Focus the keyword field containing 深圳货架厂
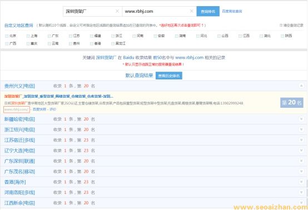This screenshot has height=210, width=308. tap(92, 11)
